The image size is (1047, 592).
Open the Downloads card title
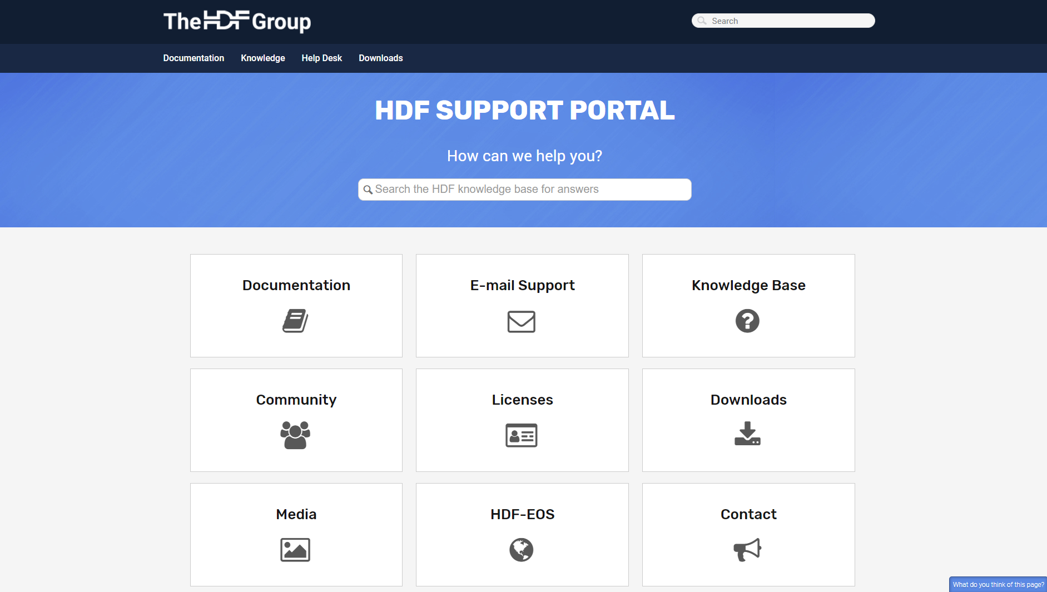point(748,400)
